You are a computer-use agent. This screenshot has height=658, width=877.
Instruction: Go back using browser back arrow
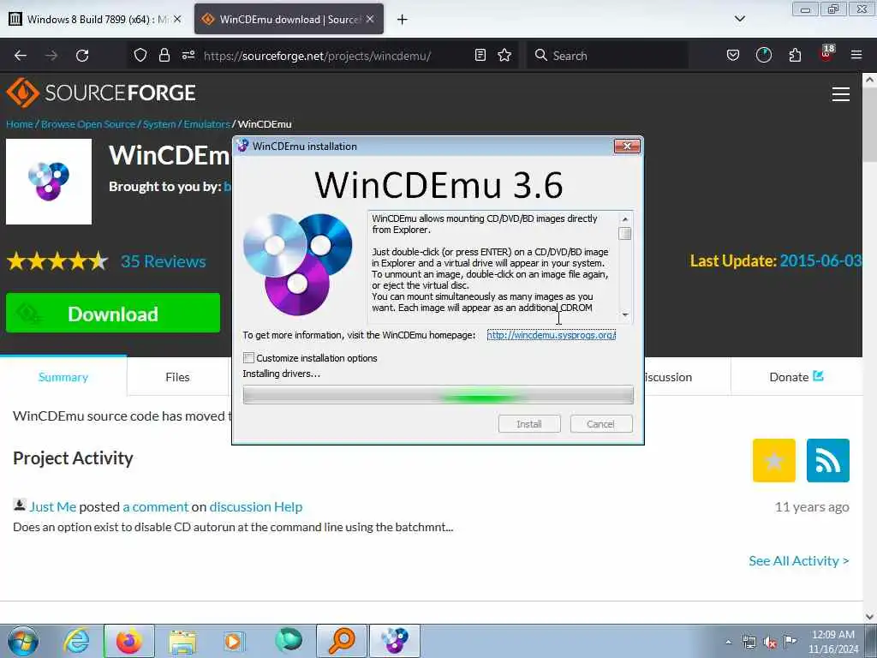pos(21,56)
